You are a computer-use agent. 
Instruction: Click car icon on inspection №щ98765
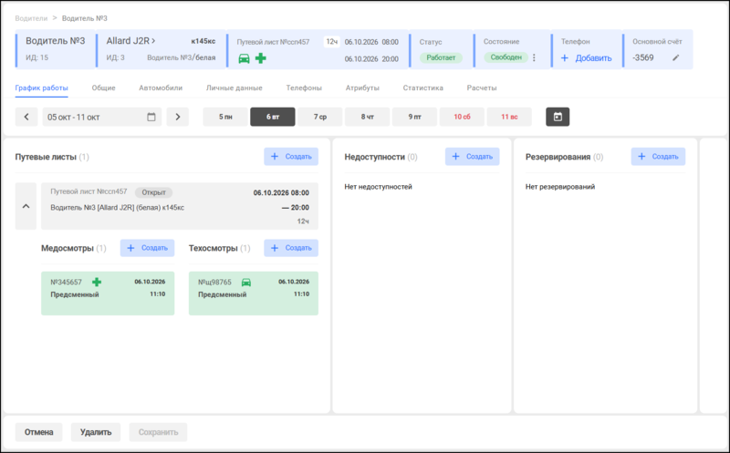tap(246, 283)
